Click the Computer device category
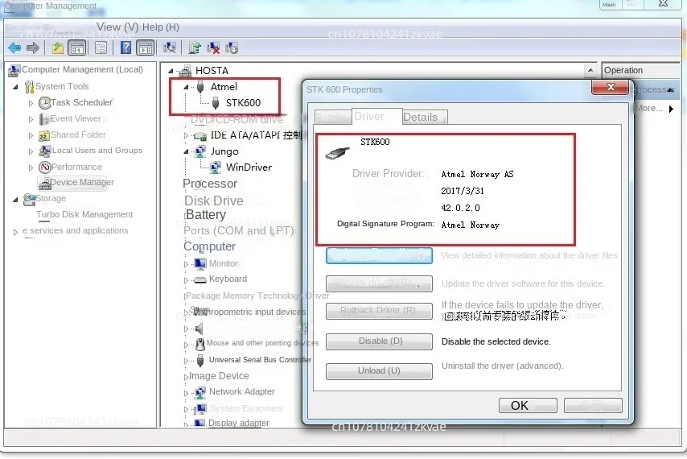The height and width of the screenshot is (459, 687). point(209,246)
